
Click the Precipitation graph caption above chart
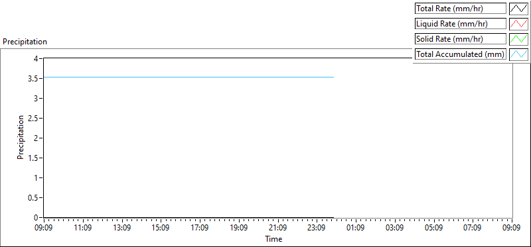[25, 42]
